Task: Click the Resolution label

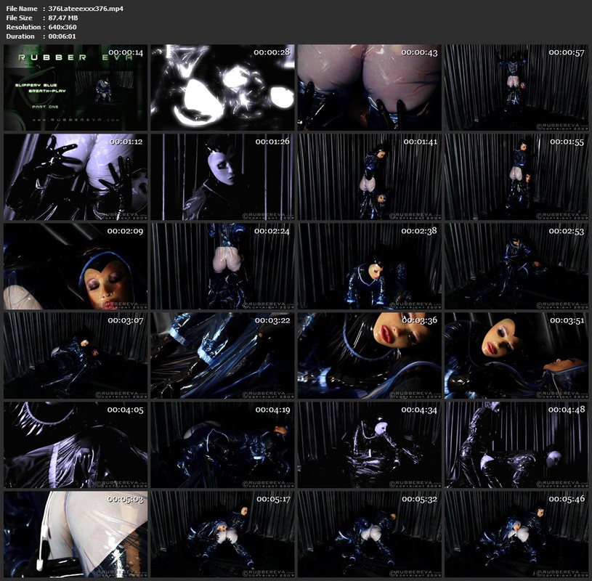Action: (23, 27)
